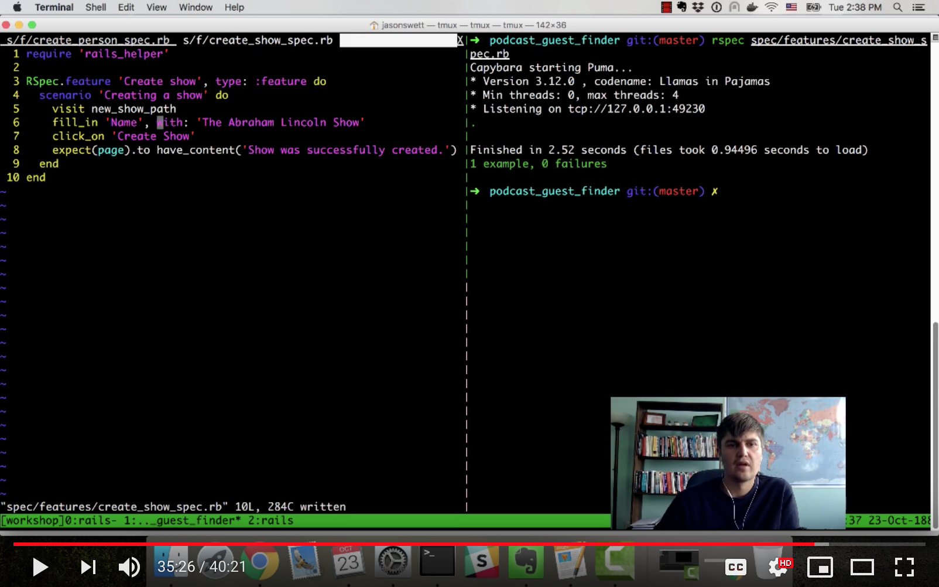Image resolution: width=939 pixels, height=587 pixels.
Task: Click the home folder icon in window title
Action: tap(374, 25)
